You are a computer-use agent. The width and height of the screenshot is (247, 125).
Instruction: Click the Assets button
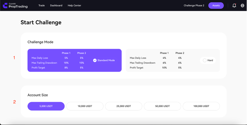coord(216,5)
